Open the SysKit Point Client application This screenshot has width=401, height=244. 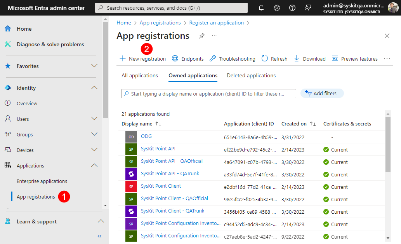coord(161,186)
